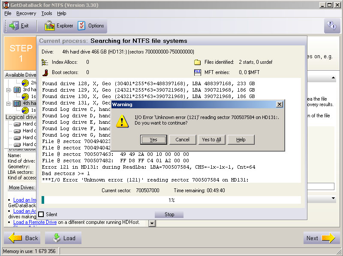The image size is (343, 256).
Task: Follow the Load an Ar... link
Action: click(24, 211)
